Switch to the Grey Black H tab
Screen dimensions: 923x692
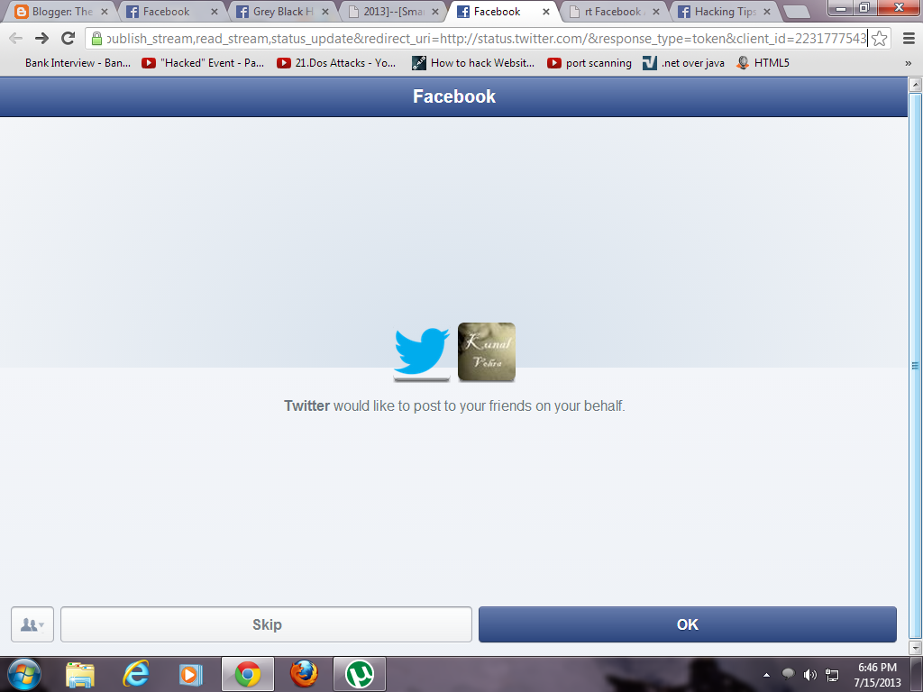281,11
